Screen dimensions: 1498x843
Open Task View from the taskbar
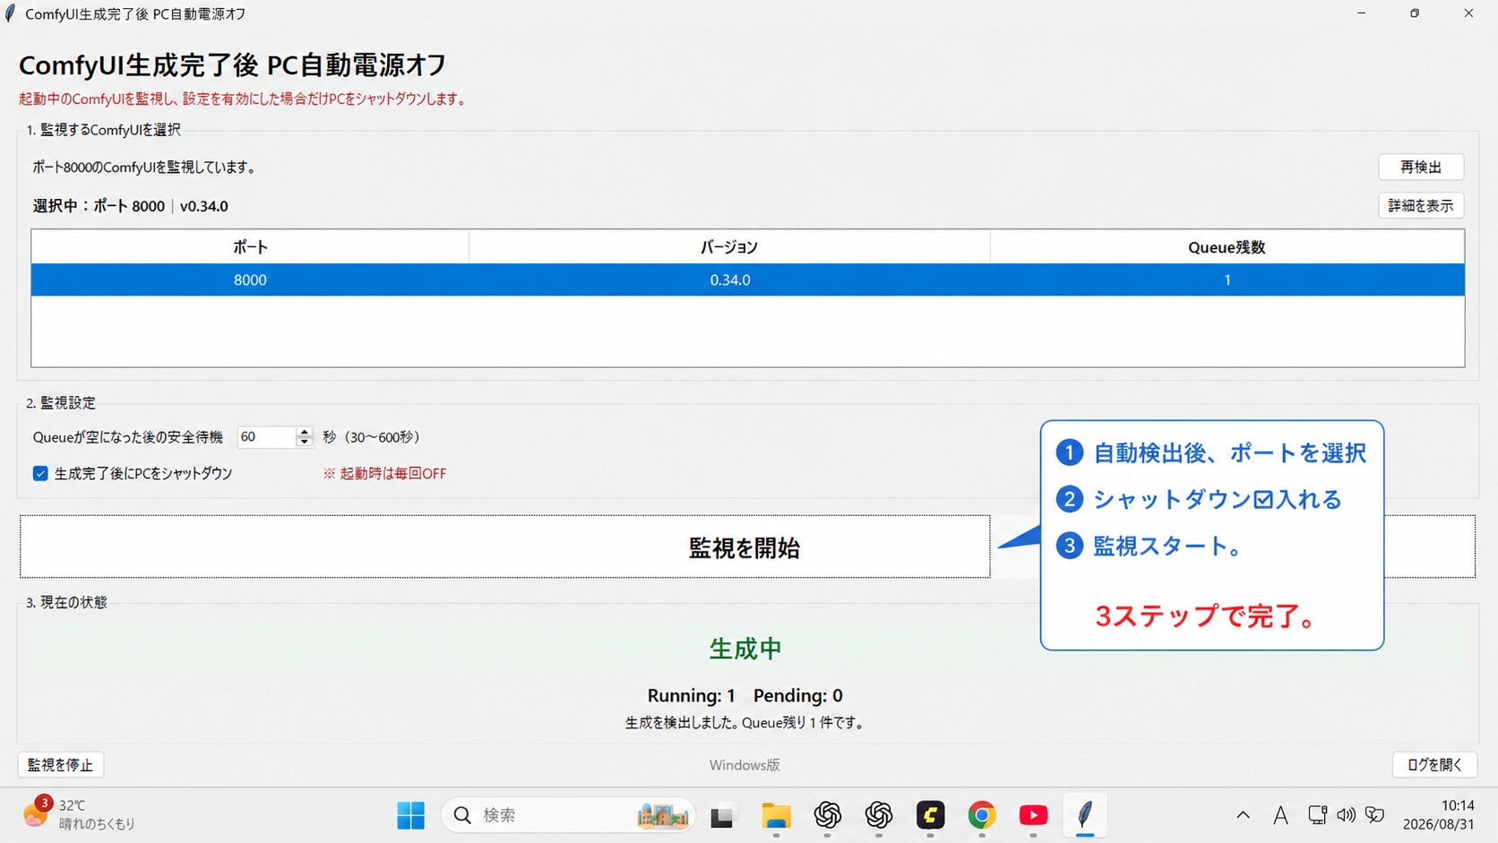[x=722, y=816]
